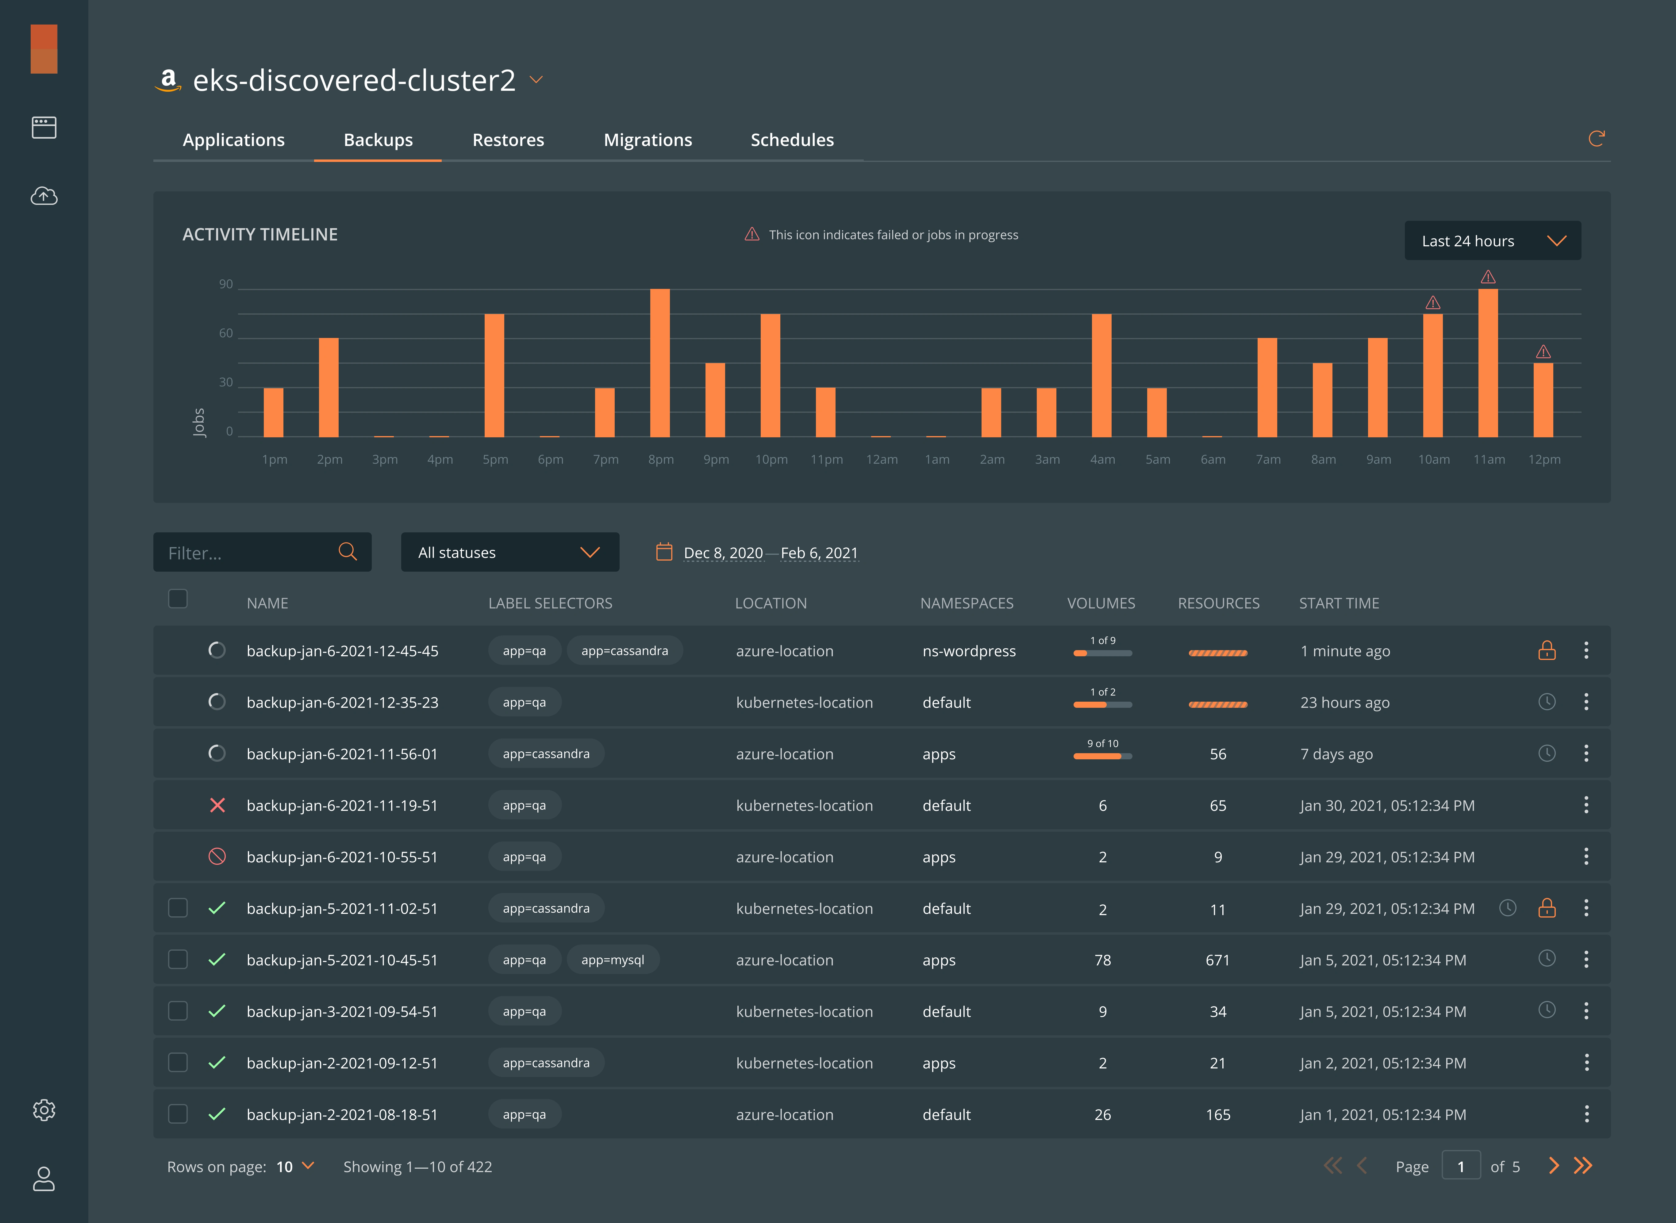The height and width of the screenshot is (1223, 1676).
Task: Open actions menu for backup-jan-6-2021-11-19-51
Action: 1586,805
